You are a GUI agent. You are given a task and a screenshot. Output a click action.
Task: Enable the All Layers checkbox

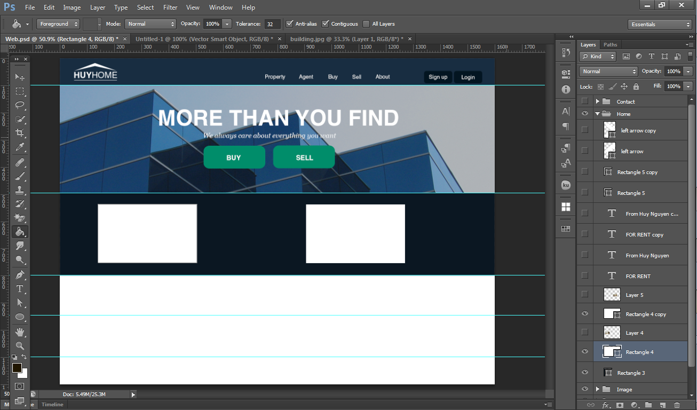pyautogui.click(x=366, y=24)
